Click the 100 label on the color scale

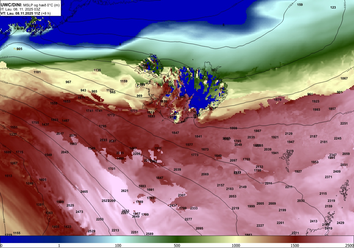(118, 246)
